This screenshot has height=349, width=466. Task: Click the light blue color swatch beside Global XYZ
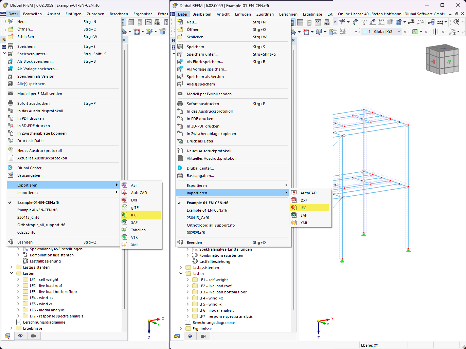tap(365, 31)
